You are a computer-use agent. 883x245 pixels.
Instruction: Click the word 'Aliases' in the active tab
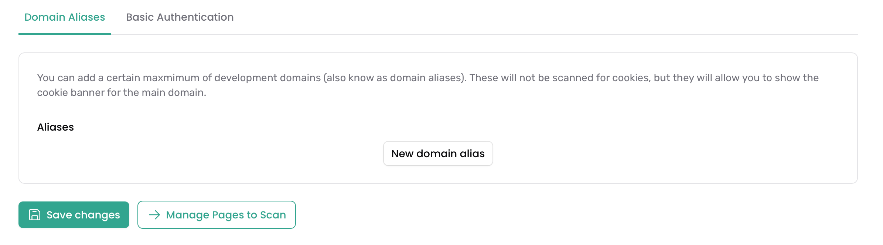[87, 17]
